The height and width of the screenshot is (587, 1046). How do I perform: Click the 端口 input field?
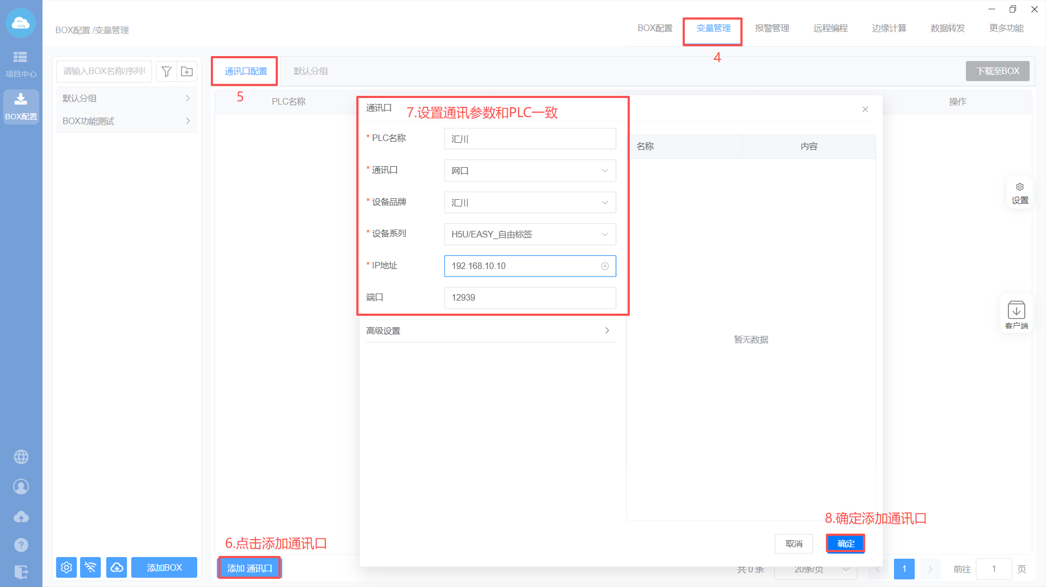(x=530, y=298)
